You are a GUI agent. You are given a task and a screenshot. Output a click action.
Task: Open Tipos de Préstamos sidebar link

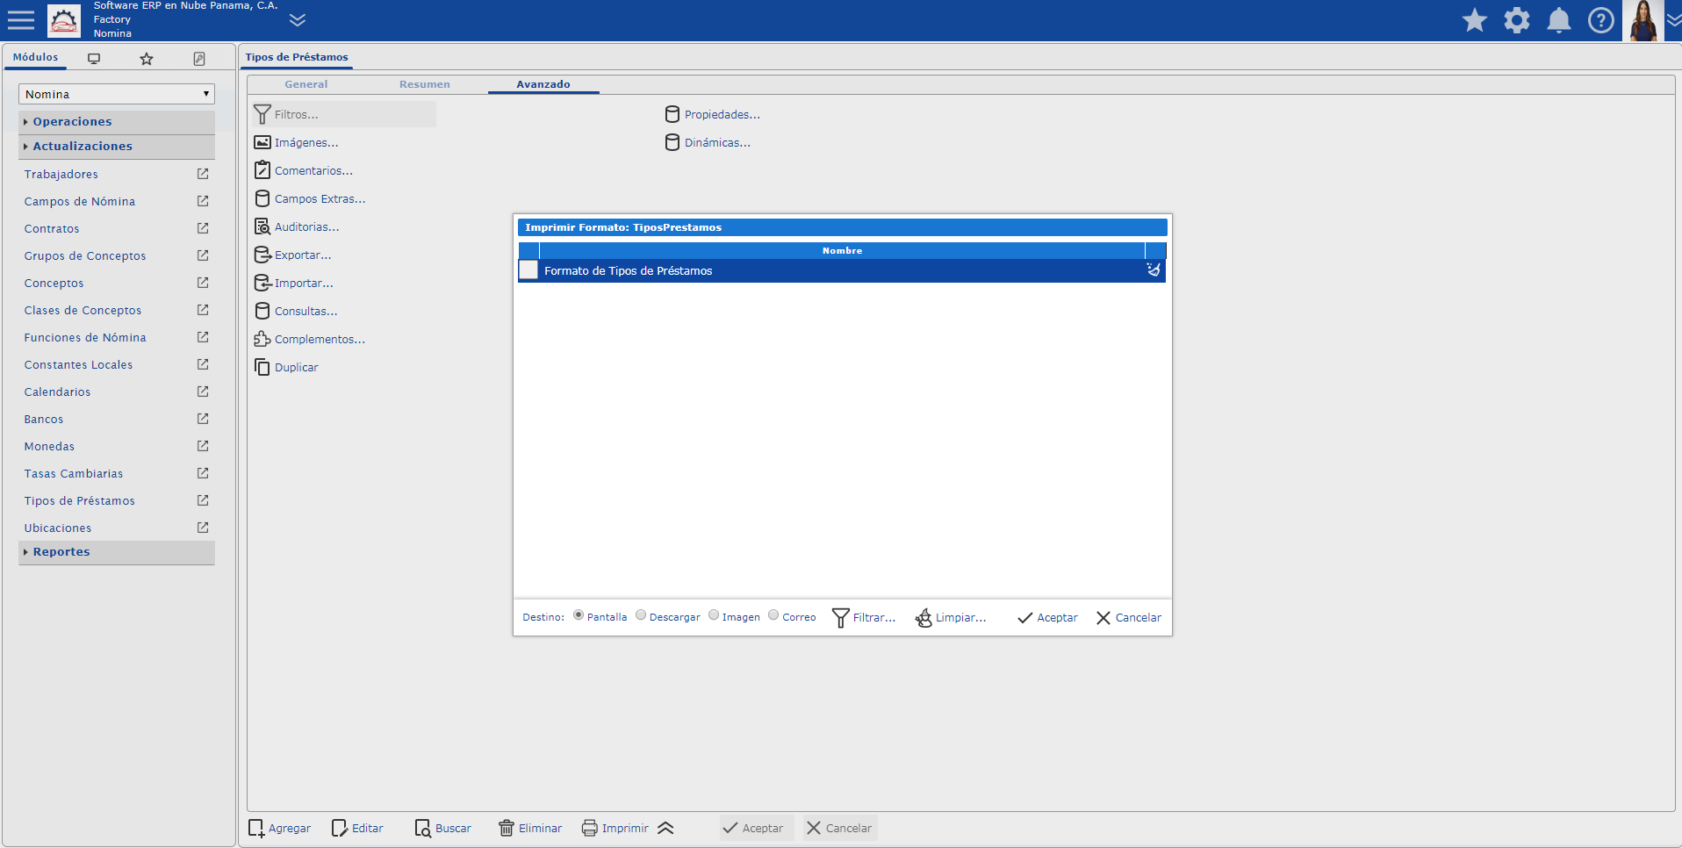point(80,501)
